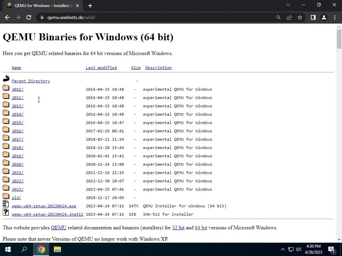Click binary file icon beside the .exe installer
The image size is (342, 256).
pos(6,204)
